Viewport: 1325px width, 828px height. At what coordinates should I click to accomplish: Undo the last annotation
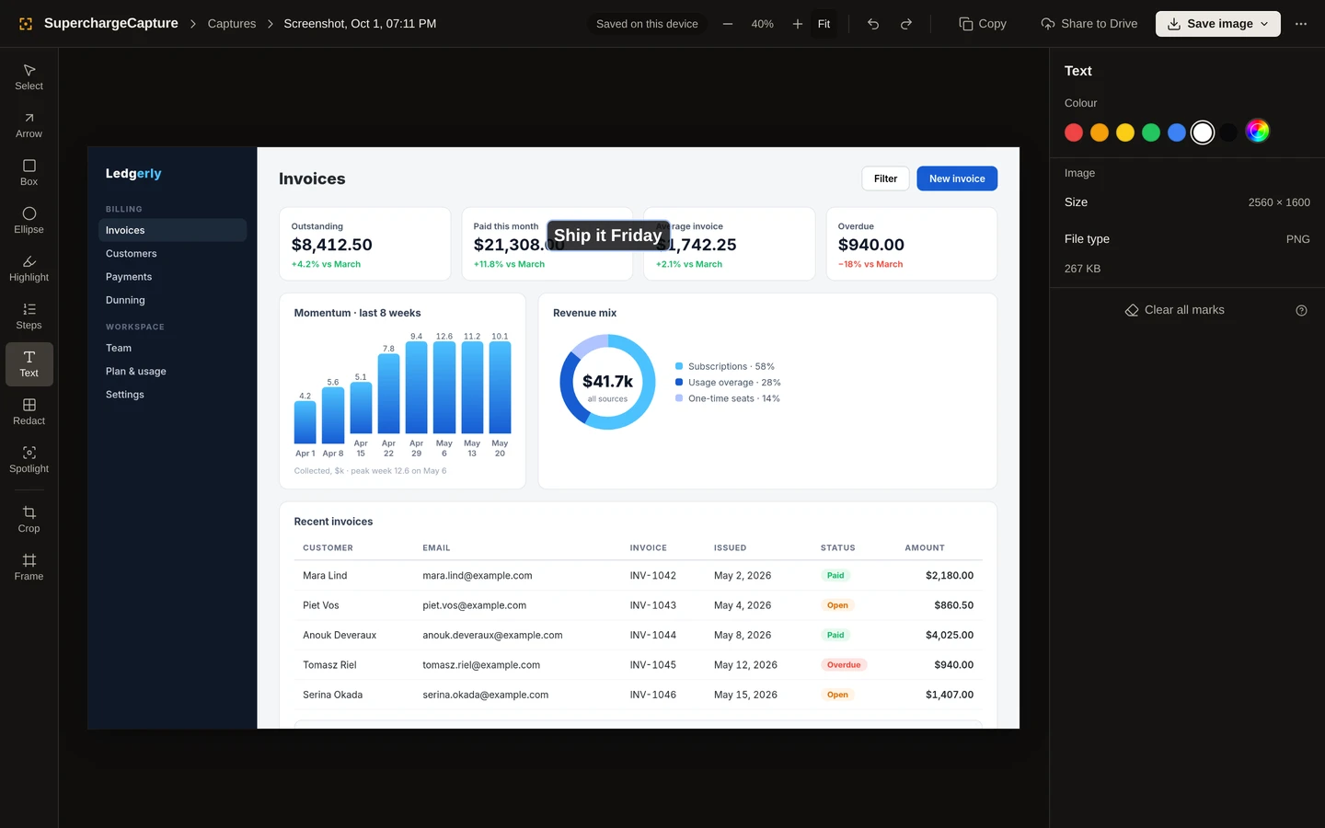pos(873,24)
